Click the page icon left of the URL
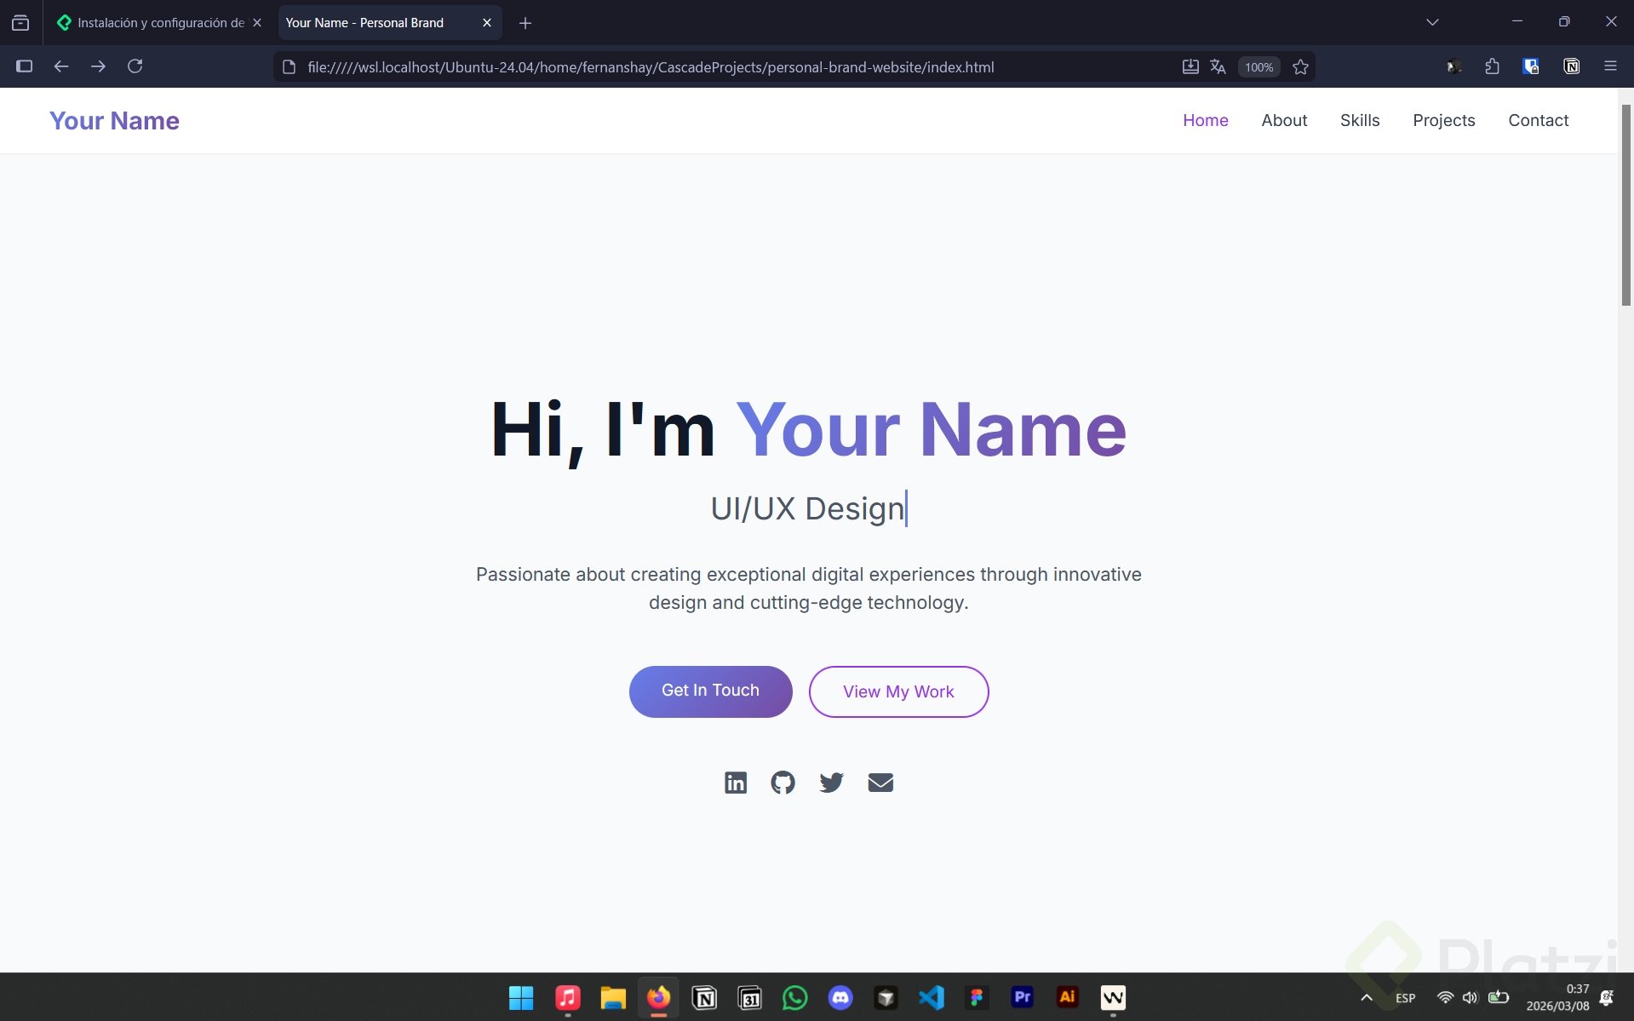The height and width of the screenshot is (1021, 1634). (290, 67)
